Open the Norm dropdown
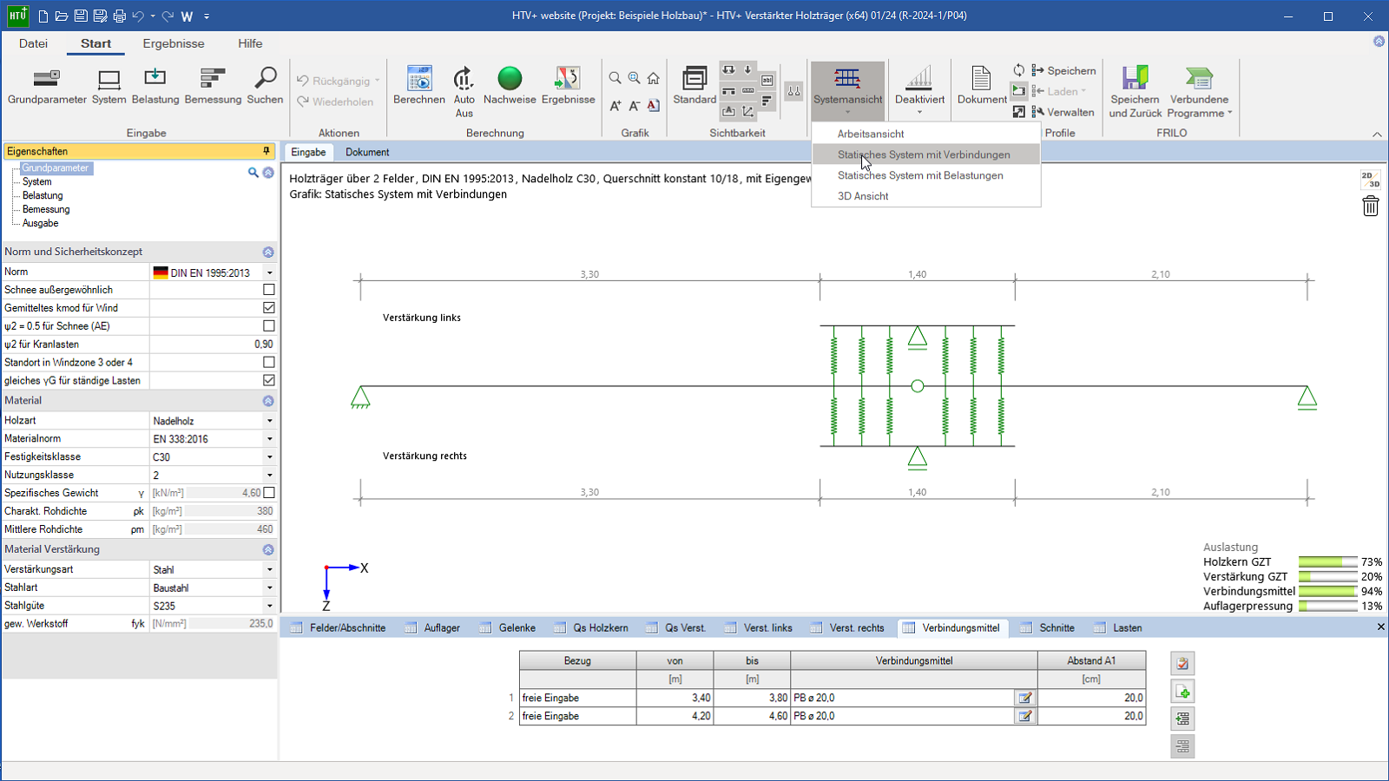 (270, 272)
